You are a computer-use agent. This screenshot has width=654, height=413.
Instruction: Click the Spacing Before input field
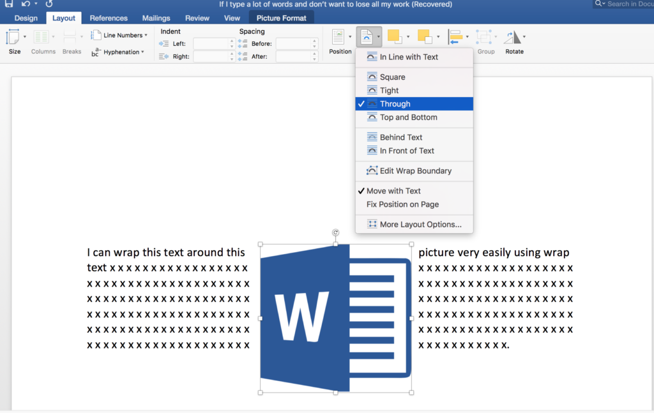(x=294, y=43)
